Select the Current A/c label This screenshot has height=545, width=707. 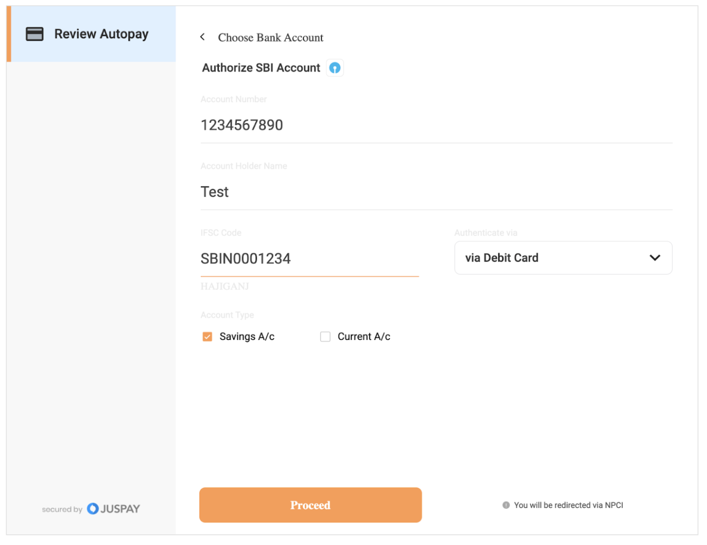pos(363,337)
